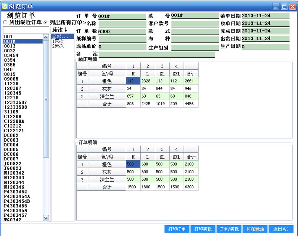Click the 备注 remarks field

(x=157, y=54)
